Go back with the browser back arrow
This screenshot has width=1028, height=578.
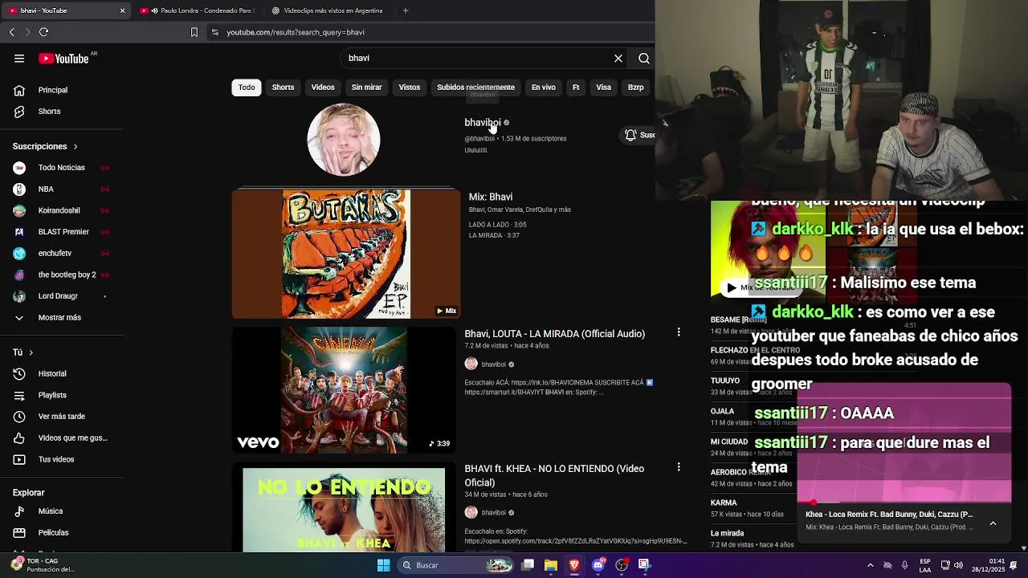[12, 32]
